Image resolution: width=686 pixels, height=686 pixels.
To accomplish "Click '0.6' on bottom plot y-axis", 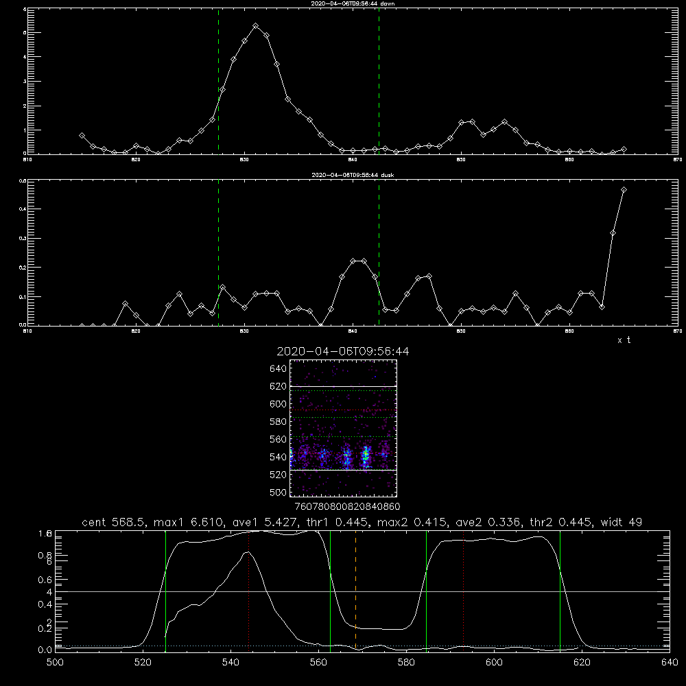I will (x=45, y=580).
